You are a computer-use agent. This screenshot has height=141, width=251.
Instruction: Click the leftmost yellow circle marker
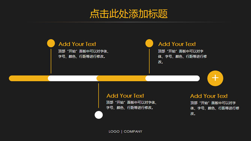point(51,43)
